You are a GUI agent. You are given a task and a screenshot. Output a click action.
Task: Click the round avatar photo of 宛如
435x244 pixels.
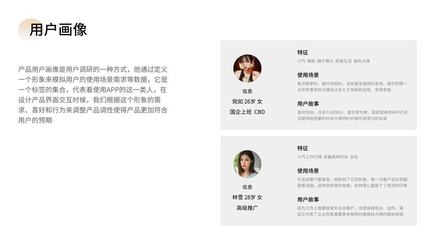click(x=247, y=68)
